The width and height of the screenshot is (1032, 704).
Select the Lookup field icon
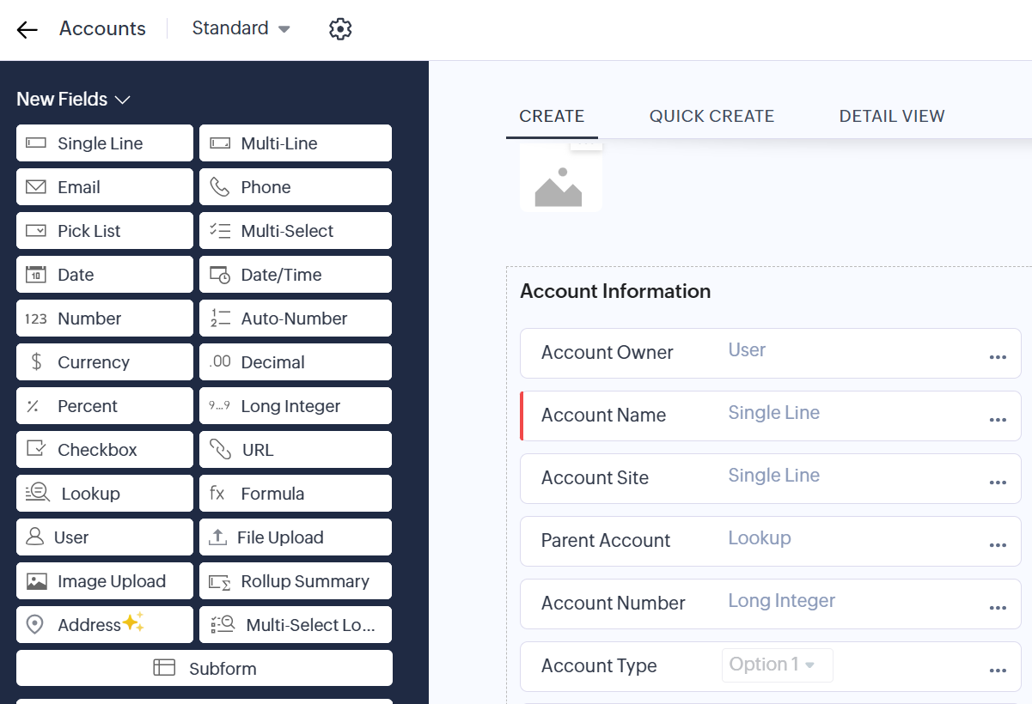[38, 494]
